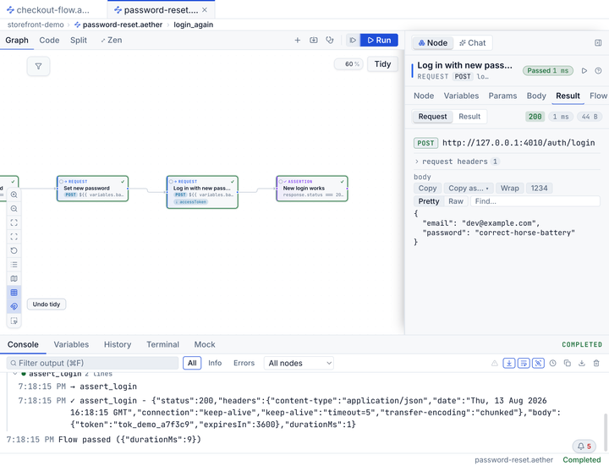Image resolution: width=609 pixels, height=466 pixels.
Task: Toggle the minimap icon in canvas toolbar
Action: pyautogui.click(x=14, y=278)
